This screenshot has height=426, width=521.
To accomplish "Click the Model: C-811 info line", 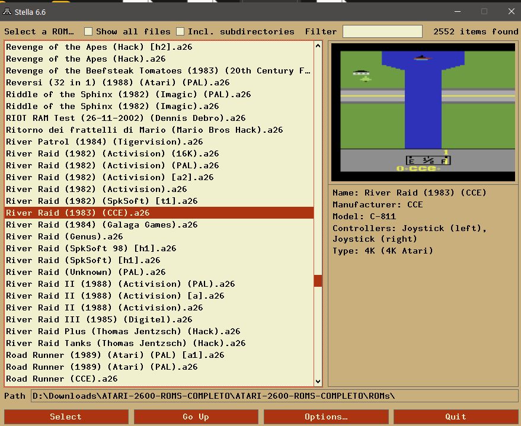I will coord(364,216).
